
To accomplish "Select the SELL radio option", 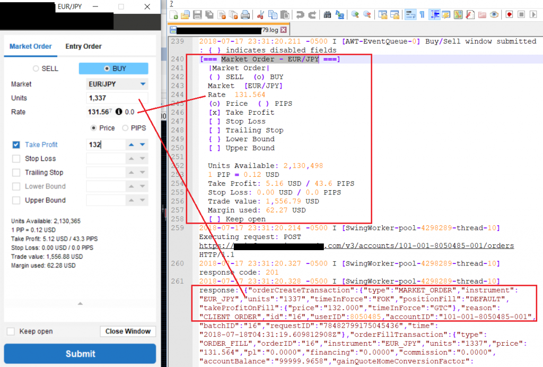I will tap(36, 69).
